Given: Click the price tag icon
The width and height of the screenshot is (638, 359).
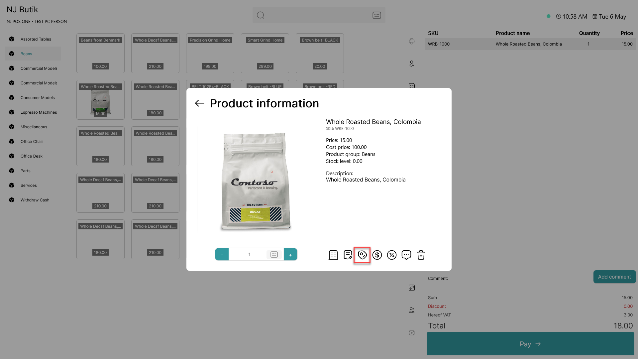Looking at the screenshot, I should tap(362, 255).
